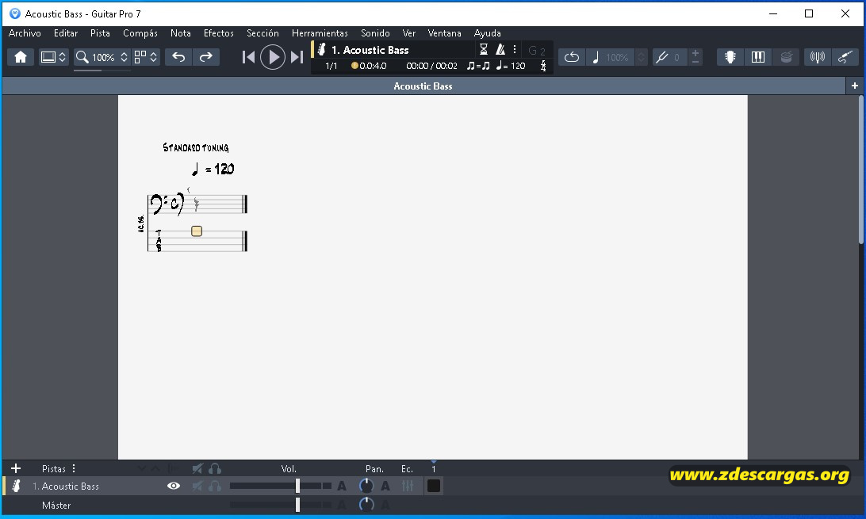This screenshot has height=519, width=866.
Task: Open the 100% zoom level stepper
Action: [124, 57]
